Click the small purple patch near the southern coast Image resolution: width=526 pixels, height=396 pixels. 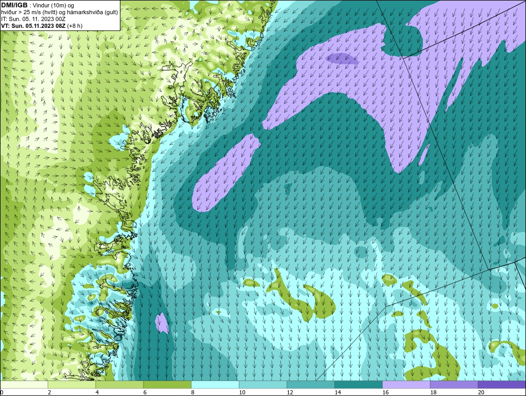pyautogui.click(x=162, y=323)
